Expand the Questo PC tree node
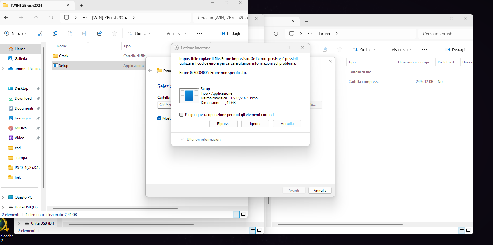 pyautogui.click(x=3, y=197)
